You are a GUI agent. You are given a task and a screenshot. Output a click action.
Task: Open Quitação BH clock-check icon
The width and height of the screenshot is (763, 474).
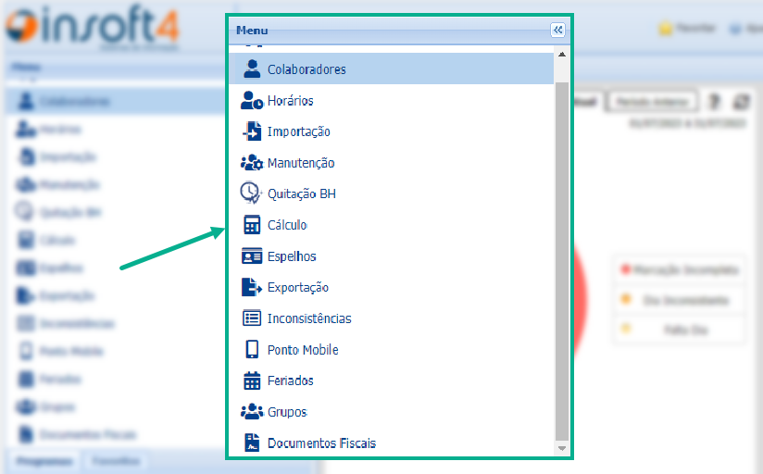pos(251,193)
